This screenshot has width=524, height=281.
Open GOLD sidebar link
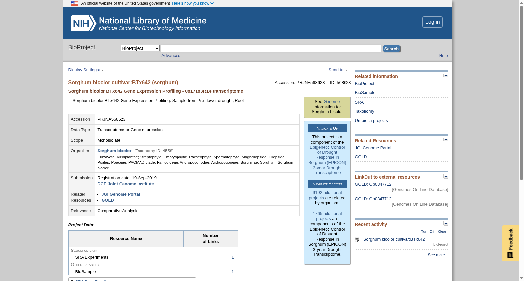tap(361, 157)
